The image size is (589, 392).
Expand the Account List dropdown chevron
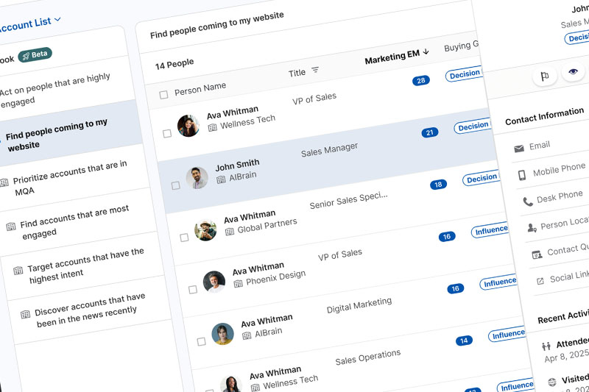[58, 20]
